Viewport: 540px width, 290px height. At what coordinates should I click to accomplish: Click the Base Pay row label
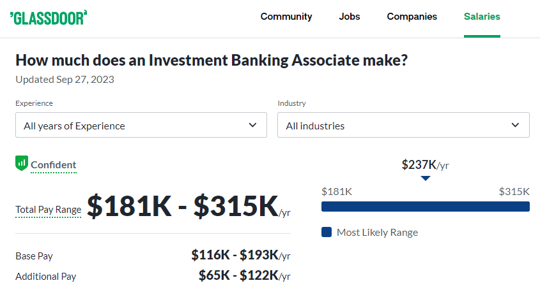34,256
